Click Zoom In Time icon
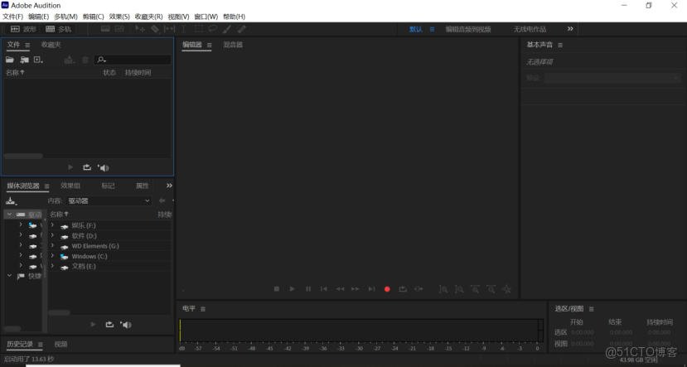The image size is (687, 367). coord(475,289)
